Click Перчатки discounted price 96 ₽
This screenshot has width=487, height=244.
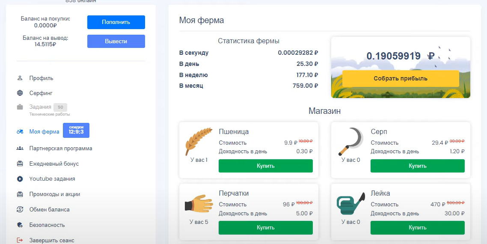(x=288, y=204)
